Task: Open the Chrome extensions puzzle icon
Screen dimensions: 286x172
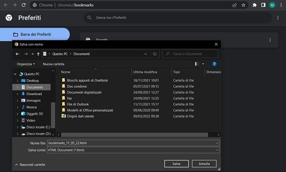Action: 255,5
